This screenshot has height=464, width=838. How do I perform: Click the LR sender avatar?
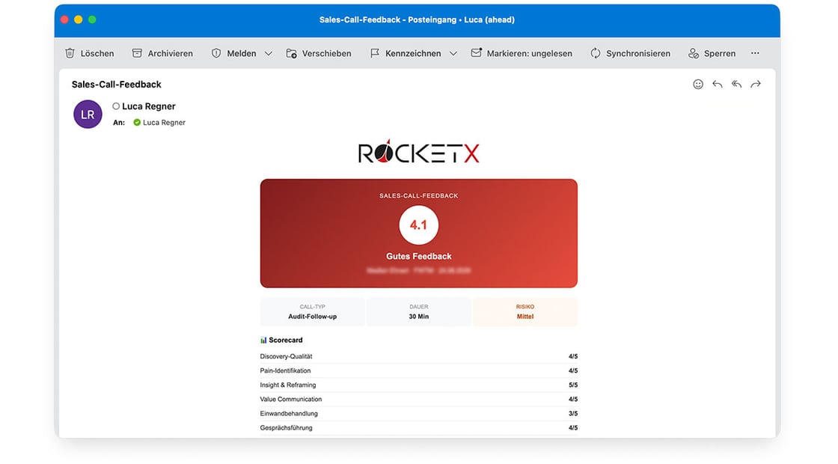[88, 114]
